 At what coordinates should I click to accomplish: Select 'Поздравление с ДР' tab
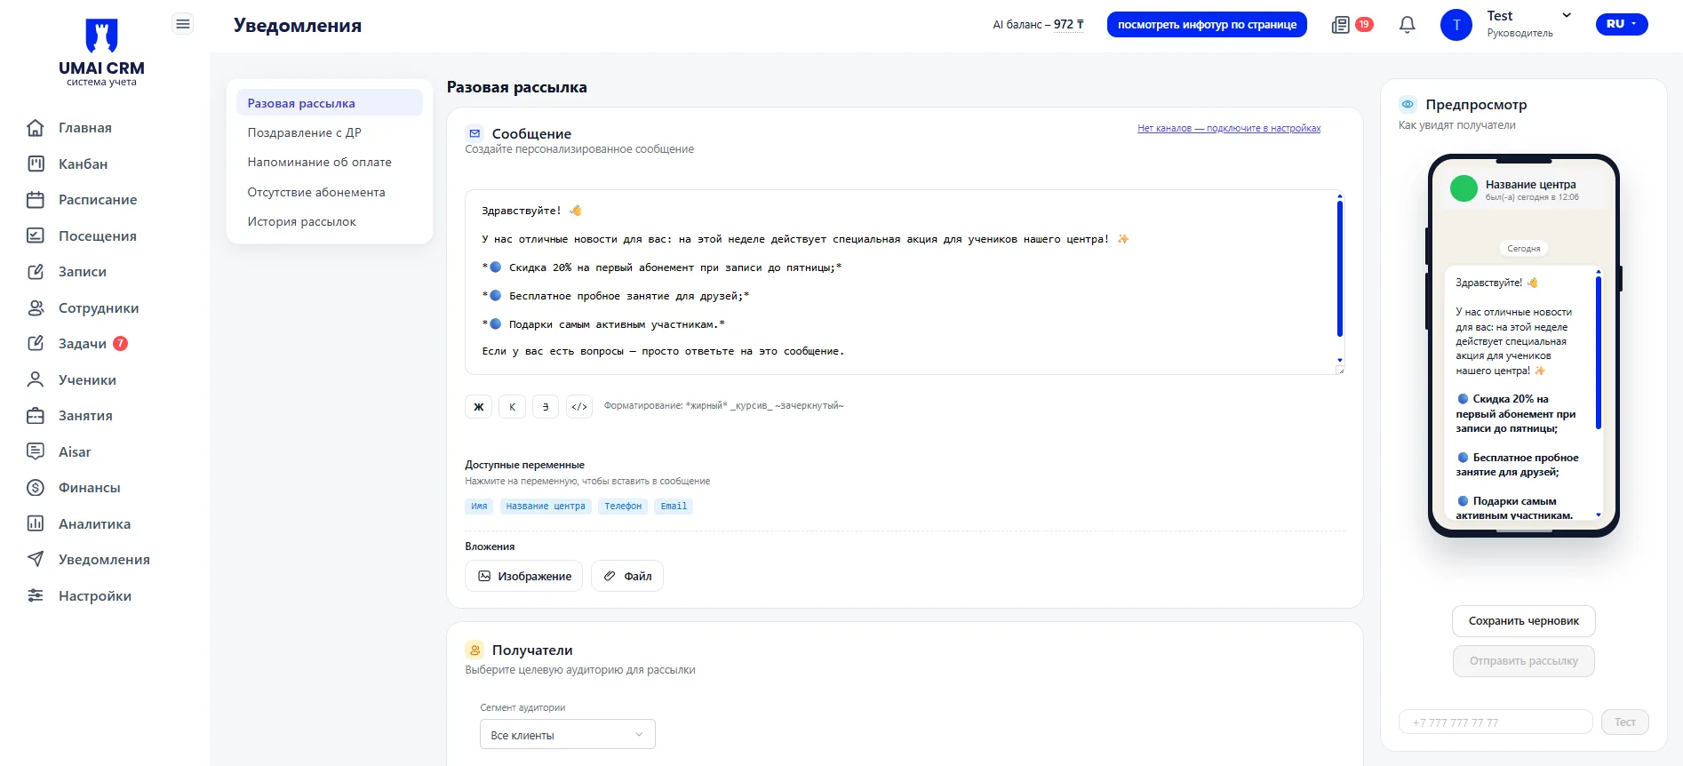304,132
